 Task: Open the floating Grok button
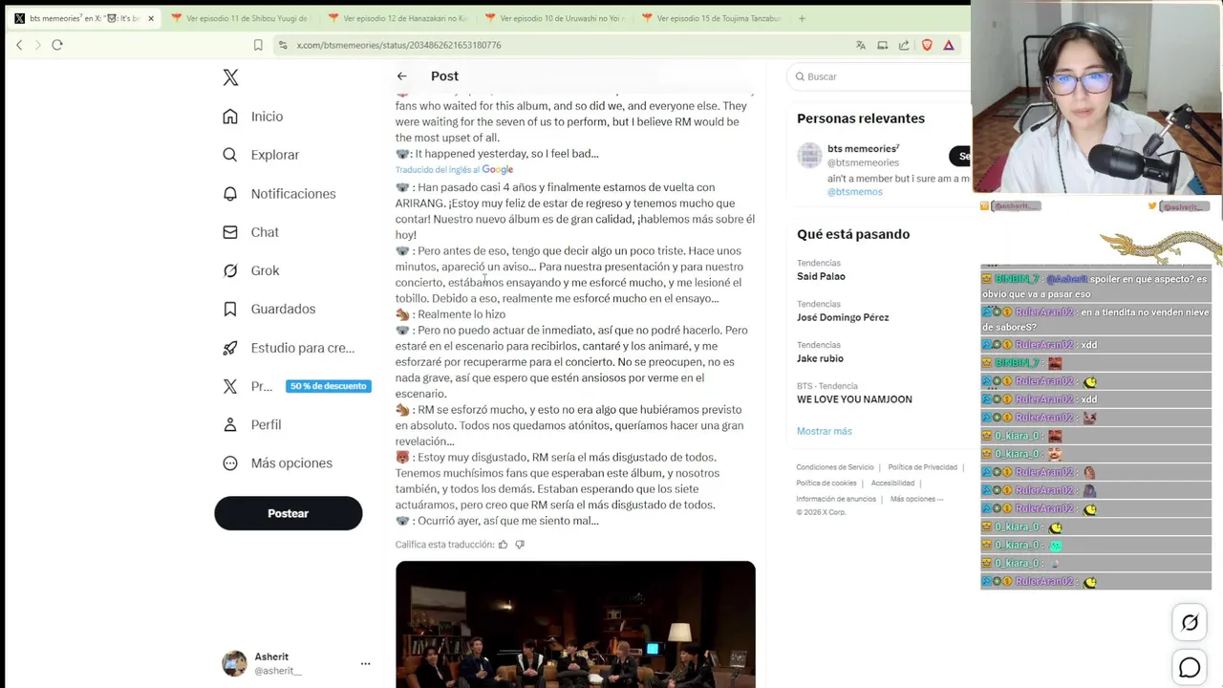(x=1190, y=623)
